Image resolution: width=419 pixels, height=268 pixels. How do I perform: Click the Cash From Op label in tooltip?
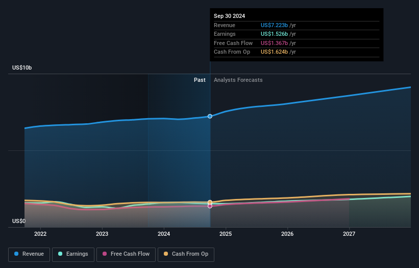coord(232,52)
